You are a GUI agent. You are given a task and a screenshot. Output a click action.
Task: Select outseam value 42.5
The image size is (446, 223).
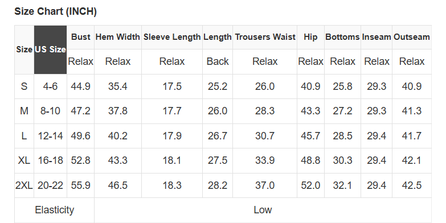point(412,185)
